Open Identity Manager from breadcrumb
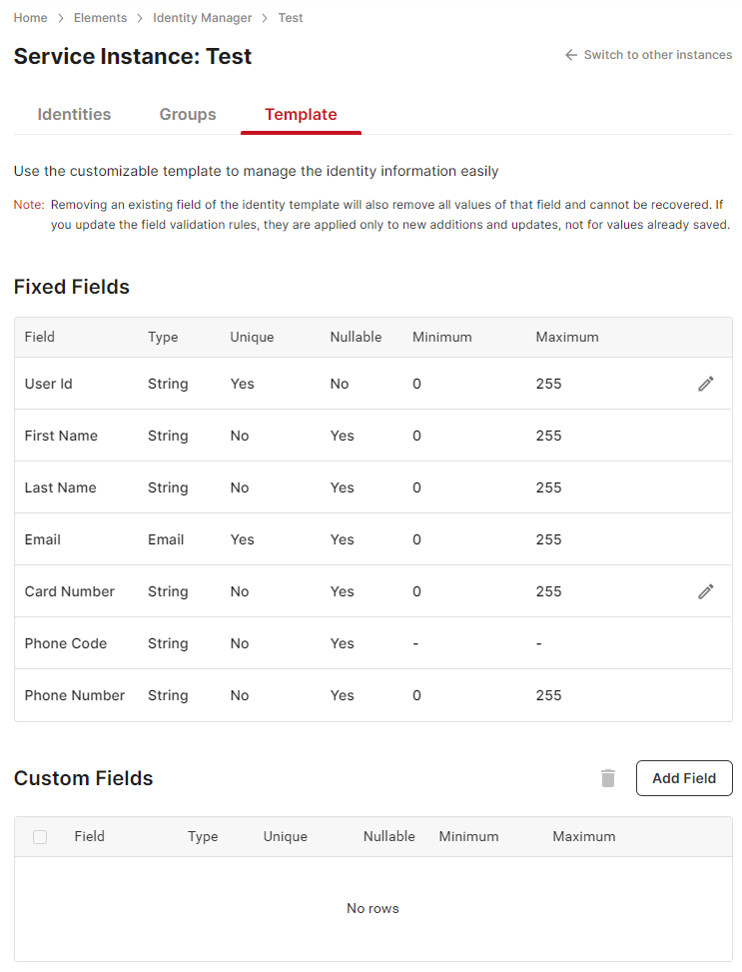 click(x=202, y=17)
